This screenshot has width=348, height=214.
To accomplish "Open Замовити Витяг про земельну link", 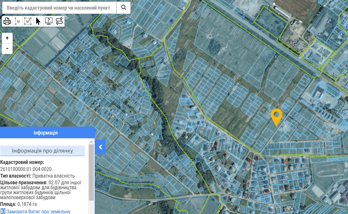I will pyautogui.click(x=38, y=212).
